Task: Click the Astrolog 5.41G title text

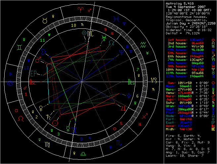Action: tap(180, 3)
